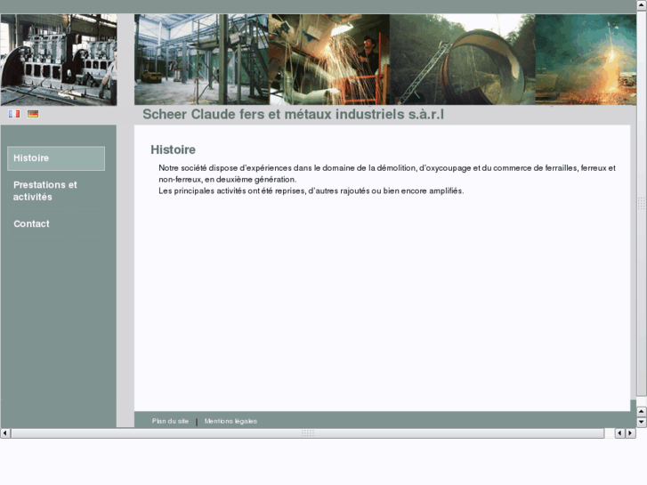Viewport: 647px width, 485px height.
Task: Click the horizontal scrollbar right arrow at far right
Action: [630, 433]
